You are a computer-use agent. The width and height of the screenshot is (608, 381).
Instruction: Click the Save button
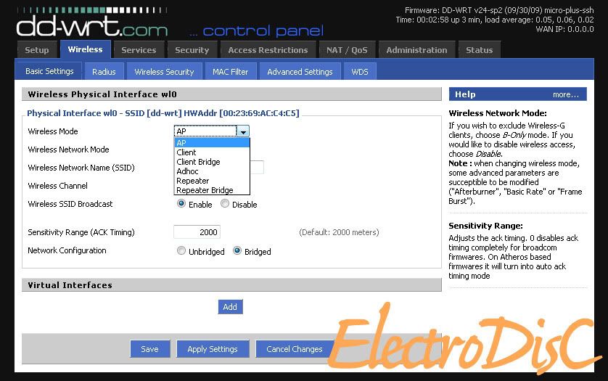(x=149, y=349)
